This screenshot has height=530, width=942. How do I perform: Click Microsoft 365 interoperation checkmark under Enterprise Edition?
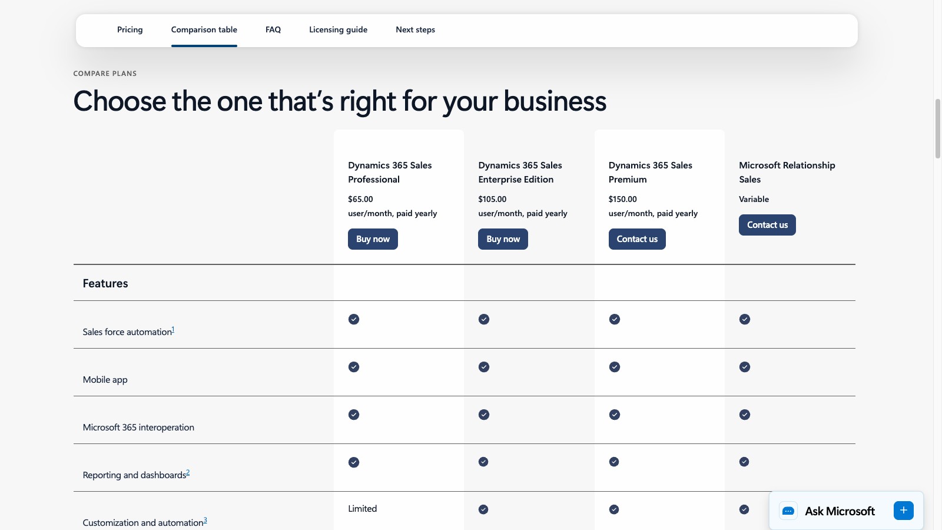coord(484,415)
